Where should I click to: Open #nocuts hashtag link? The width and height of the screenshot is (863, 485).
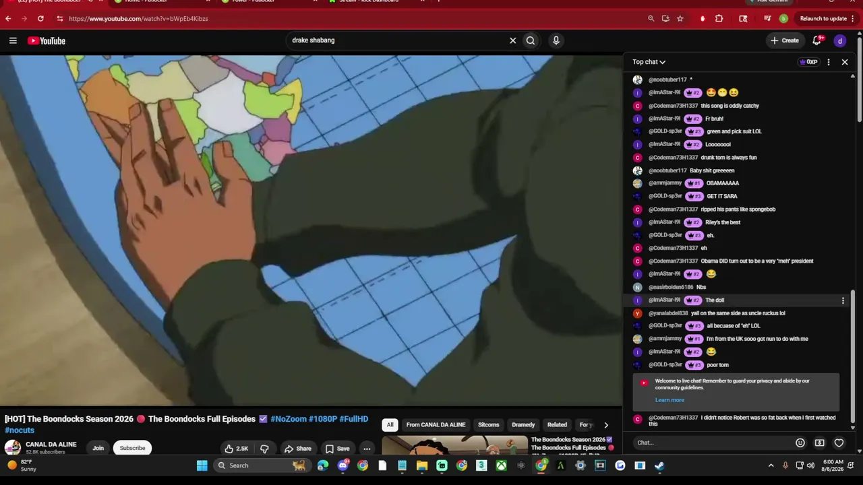(20, 430)
